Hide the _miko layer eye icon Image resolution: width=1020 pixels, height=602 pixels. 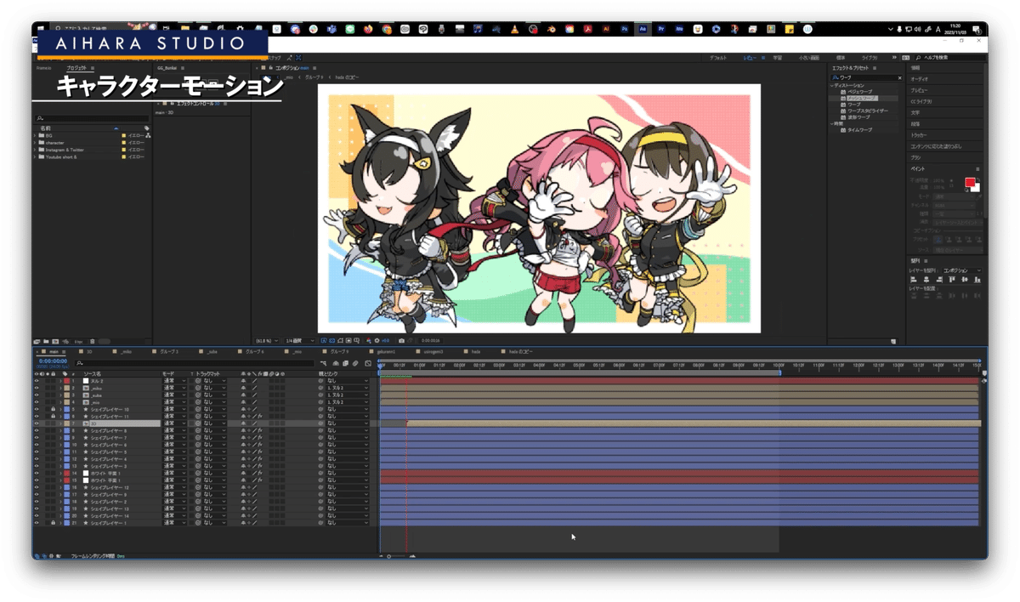(x=37, y=388)
